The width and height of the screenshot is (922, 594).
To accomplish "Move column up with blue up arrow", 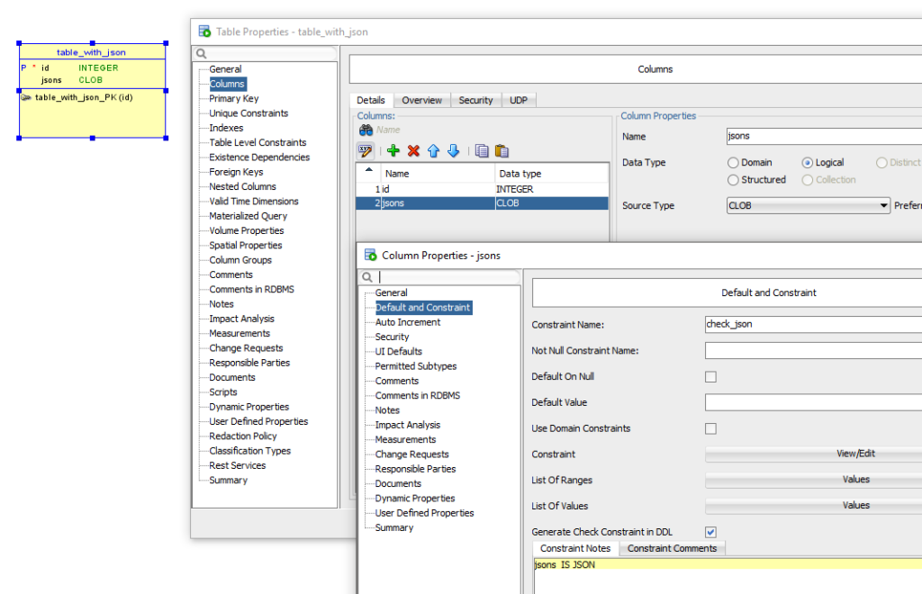I will [434, 151].
